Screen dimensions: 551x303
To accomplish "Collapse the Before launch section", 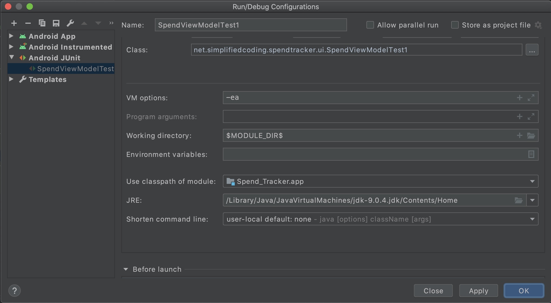I will pyautogui.click(x=126, y=269).
